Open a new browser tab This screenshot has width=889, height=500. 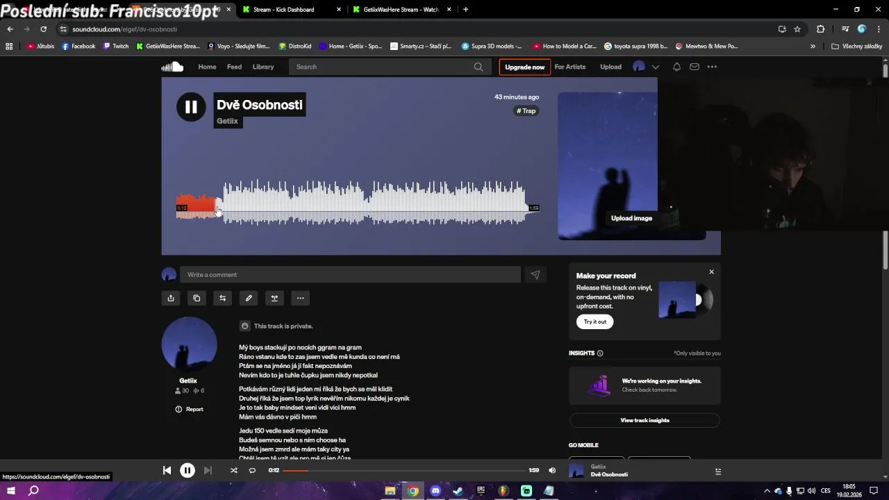click(x=465, y=10)
